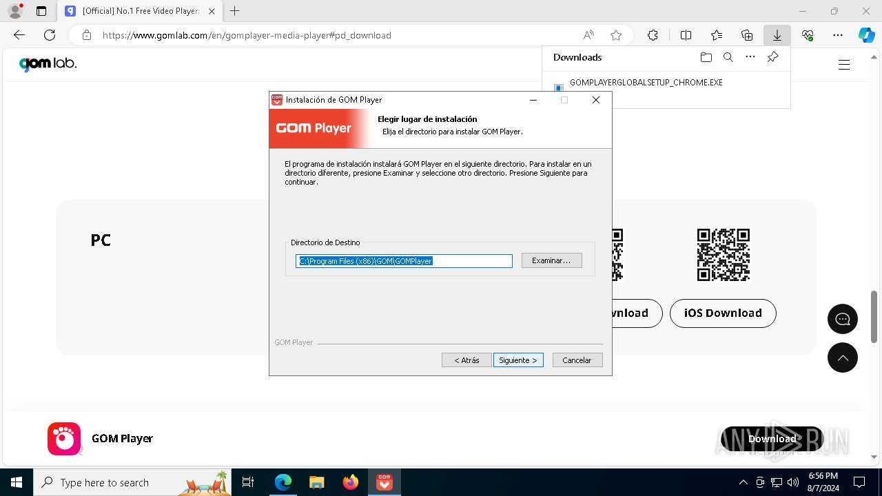Image resolution: width=882 pixels, height=496 pixels.
Task: Show hidden tray icons chevron
Action: pos(743,482)
